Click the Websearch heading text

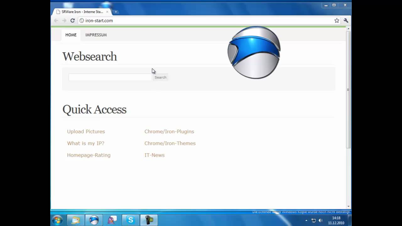(90, 57)
